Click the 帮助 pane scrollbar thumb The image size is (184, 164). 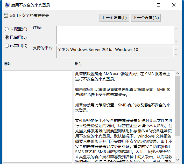tap(178, 106)
